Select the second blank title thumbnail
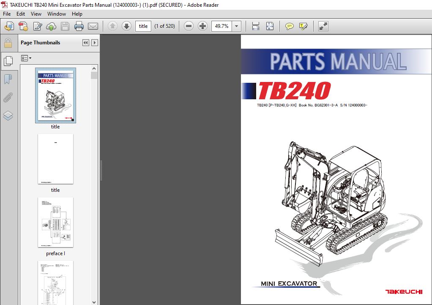432x305 pixels. click(55, 159)
